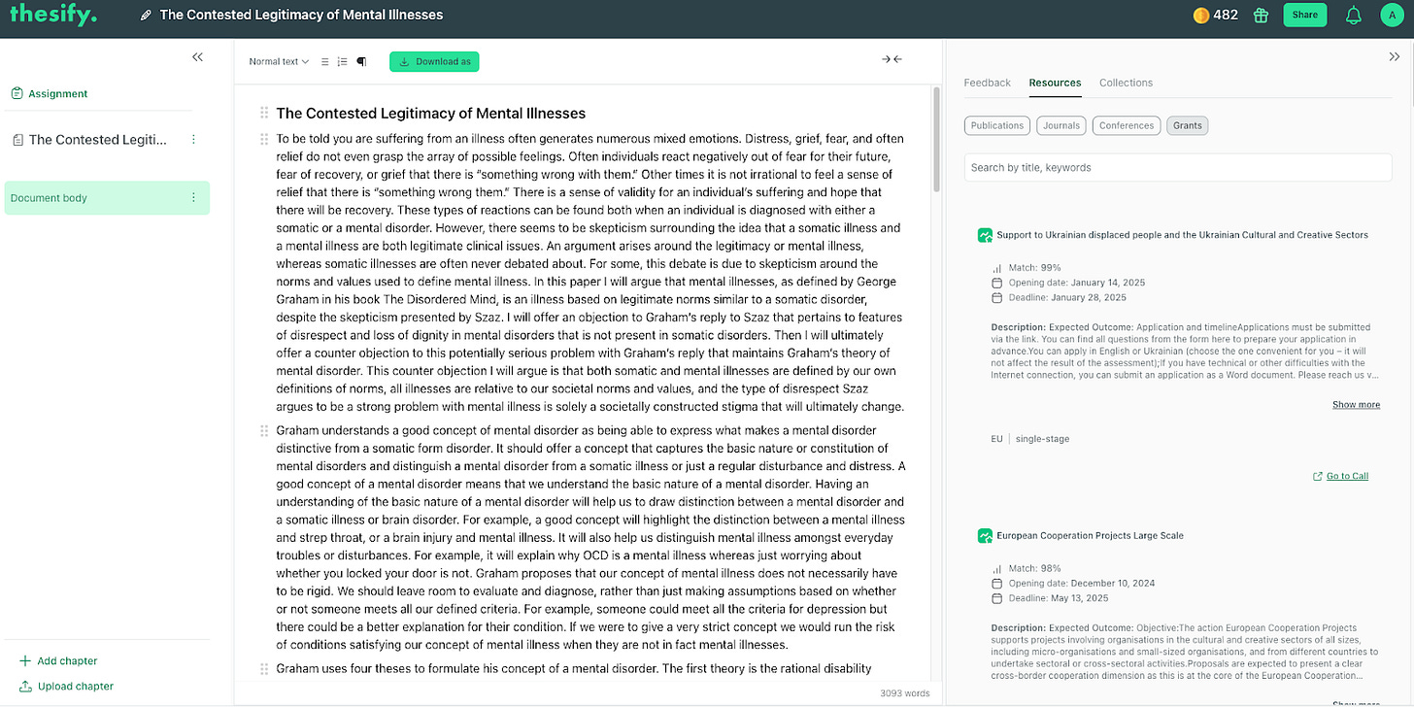Click the kebab menu beside The Contested Legiti chapter
1414x707 pixels.
pos(192,139)
